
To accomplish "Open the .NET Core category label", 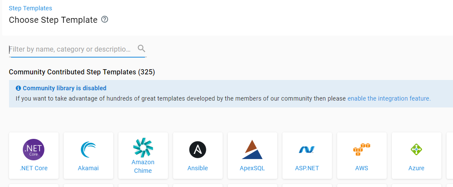I will [34, 168].
